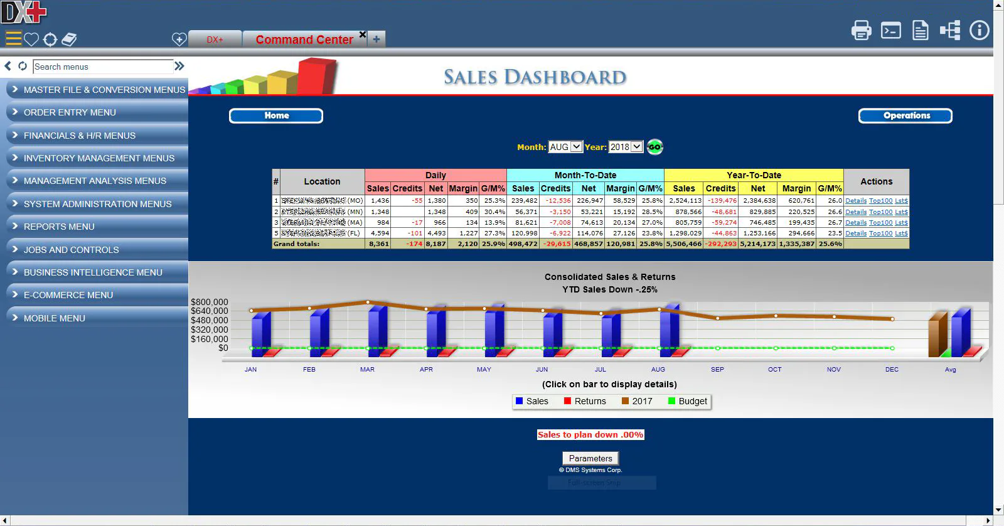The width and height of the screenshot is (1004, 526).
Task: Open Business Intelligence Menu
Action: (97, 272)
